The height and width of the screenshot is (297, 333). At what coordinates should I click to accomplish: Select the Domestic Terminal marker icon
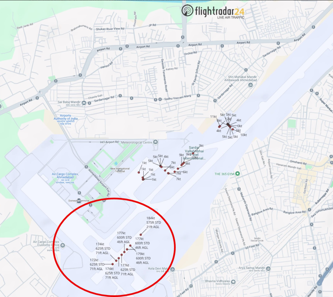coord(79,200)
